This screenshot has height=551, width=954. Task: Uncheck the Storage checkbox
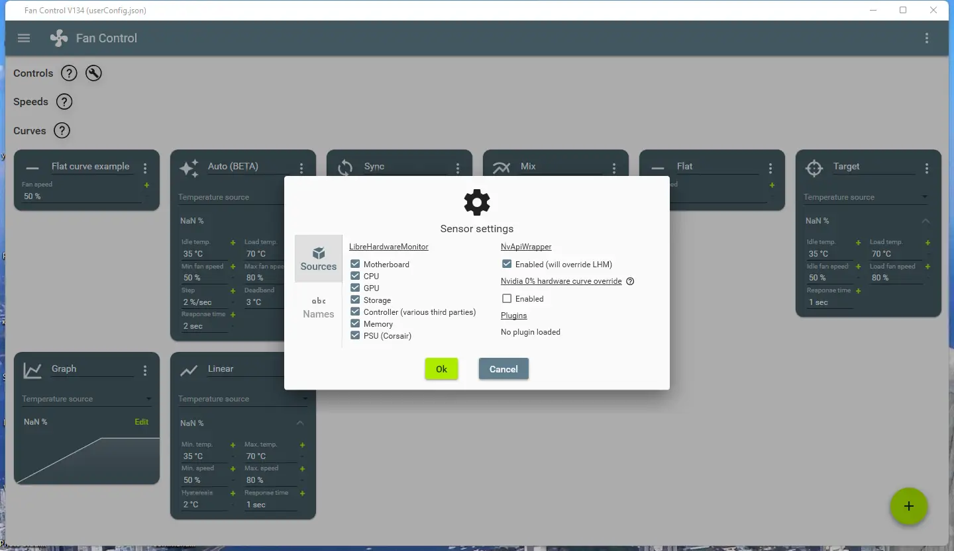click(x=355, y=300)
